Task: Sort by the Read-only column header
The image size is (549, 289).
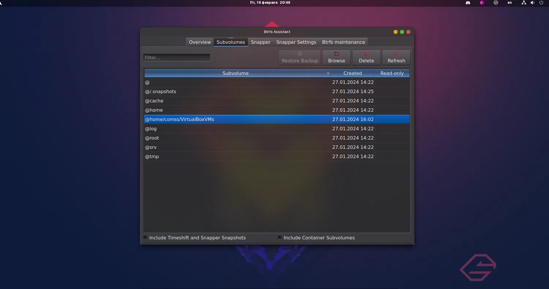Action: point(392,73)
